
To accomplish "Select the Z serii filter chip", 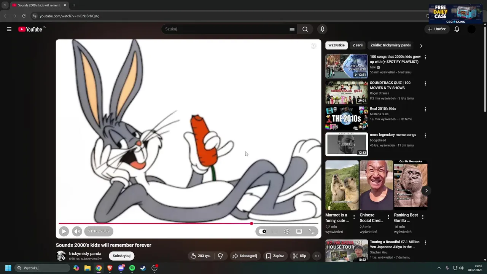I will (x=358, y=45).
